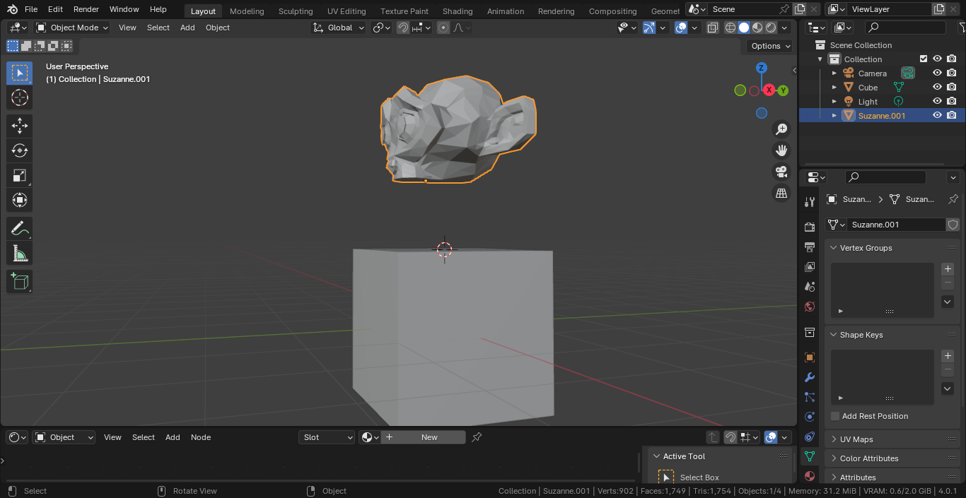Image resolution: width=966 pixels, height=498 pixels.
Task: Click the New material button
Action: (424, 437)
